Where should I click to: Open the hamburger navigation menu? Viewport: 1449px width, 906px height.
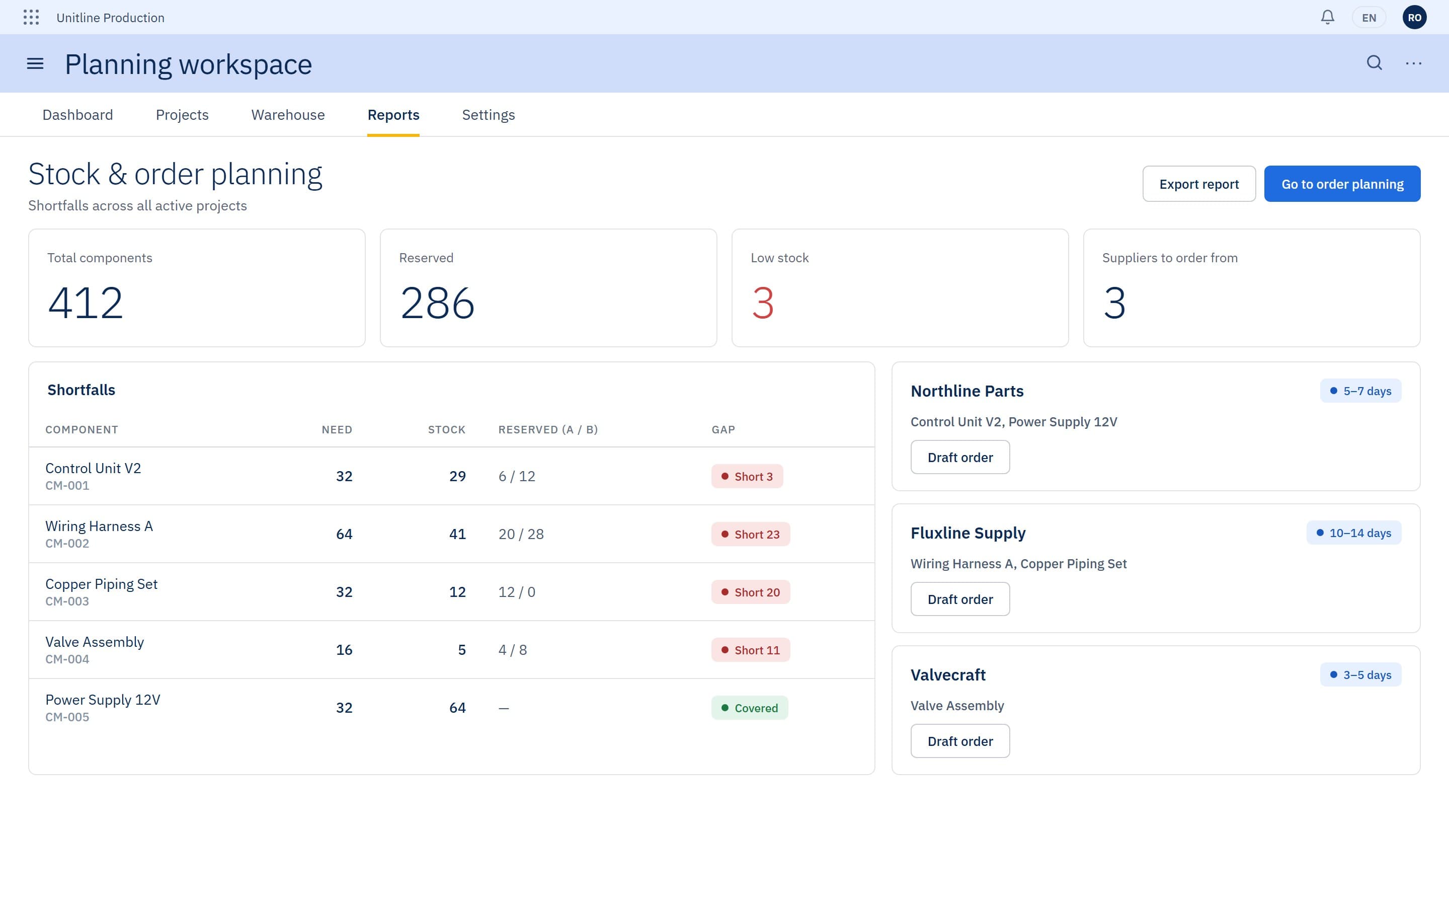[35, 63]
